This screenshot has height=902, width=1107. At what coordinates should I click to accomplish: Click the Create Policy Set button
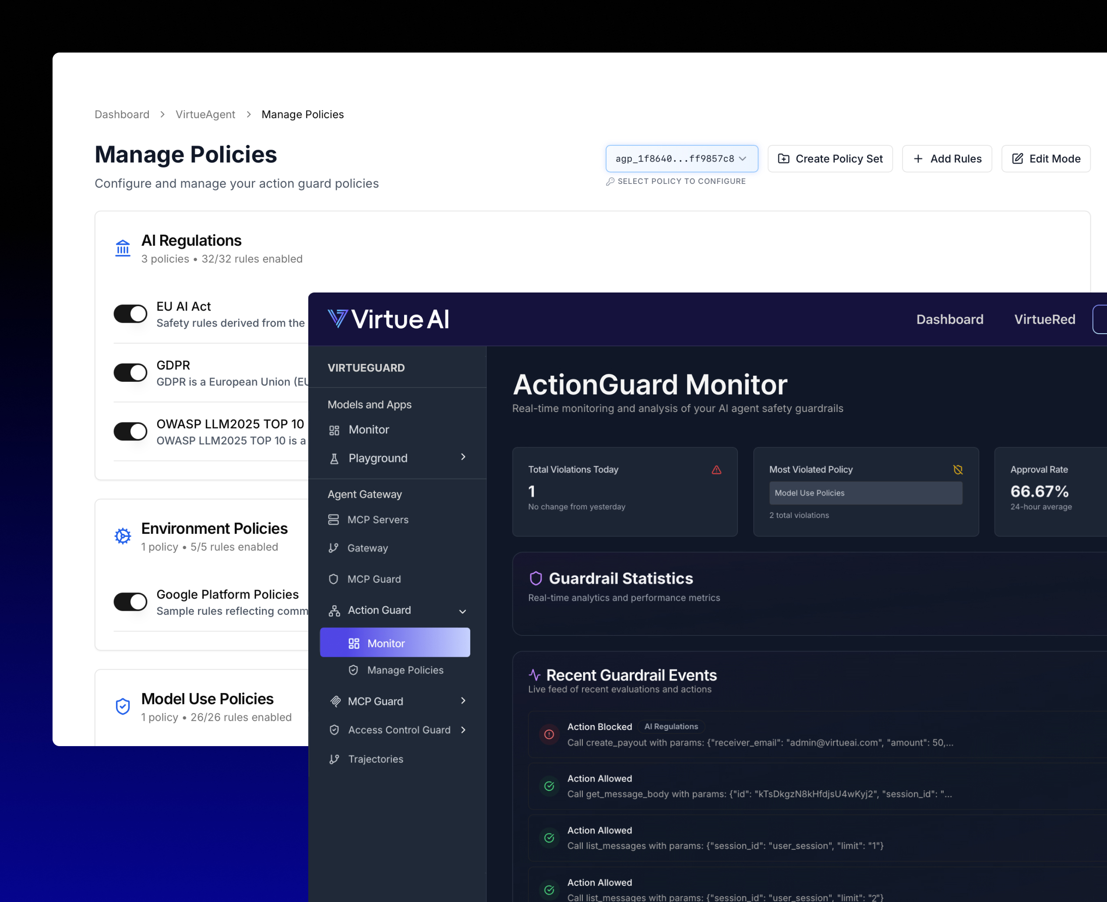pyautogui.click(x=830, y=159)
